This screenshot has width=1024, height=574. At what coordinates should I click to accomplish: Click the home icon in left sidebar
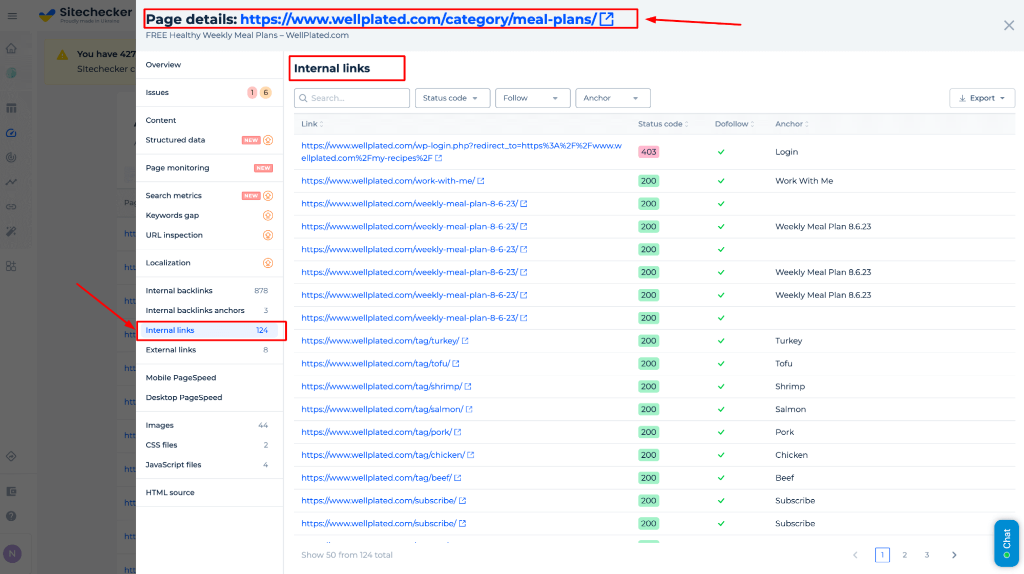(11, 49)
